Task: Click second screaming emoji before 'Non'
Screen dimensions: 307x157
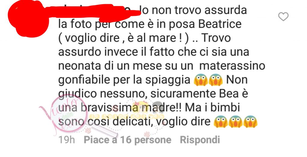Action: [x=216, y=80]
